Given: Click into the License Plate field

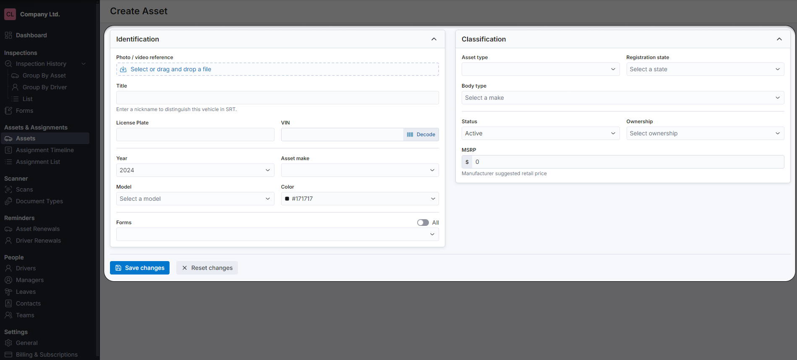Looking at the screenshot, I should [195, 135].
